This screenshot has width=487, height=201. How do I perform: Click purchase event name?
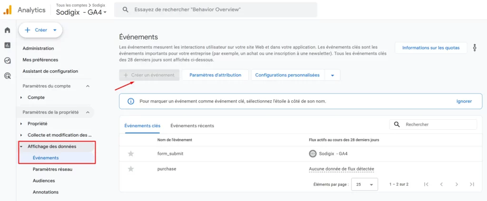(x=167, y=169)
